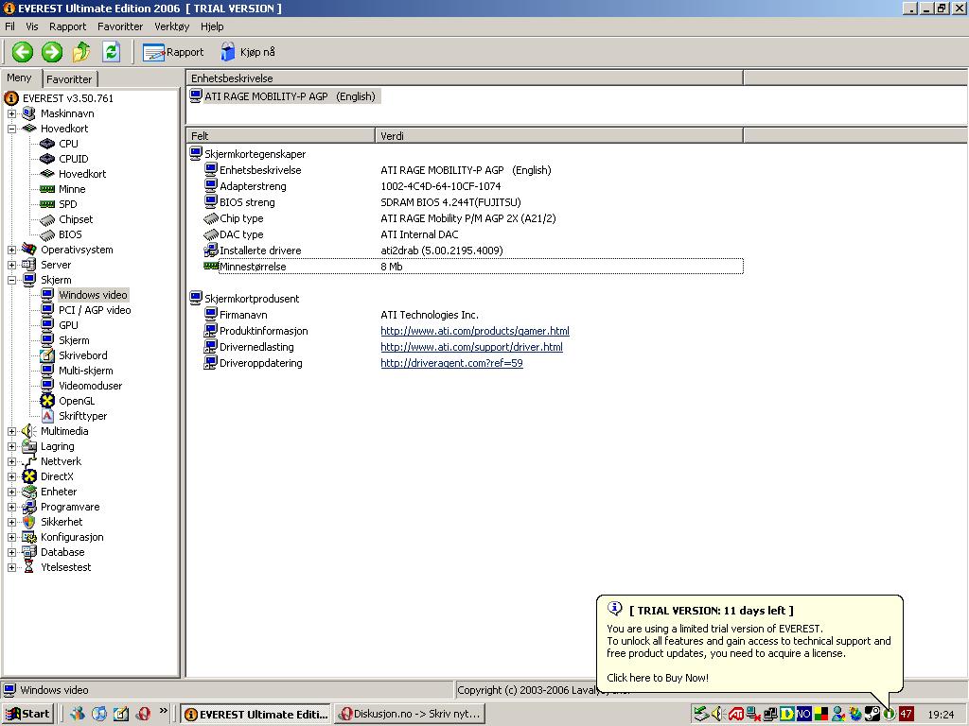Select the BIOS streng row
The width and height of the screenshot is (969, 726).
tap(473, 202)
